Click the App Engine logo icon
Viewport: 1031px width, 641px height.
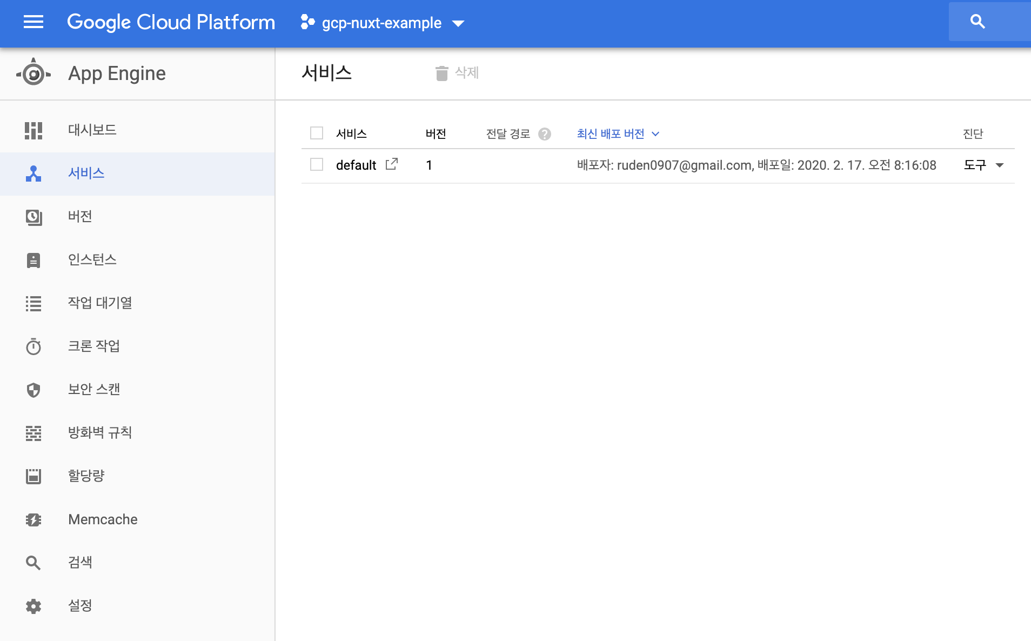tap(34, 73)
